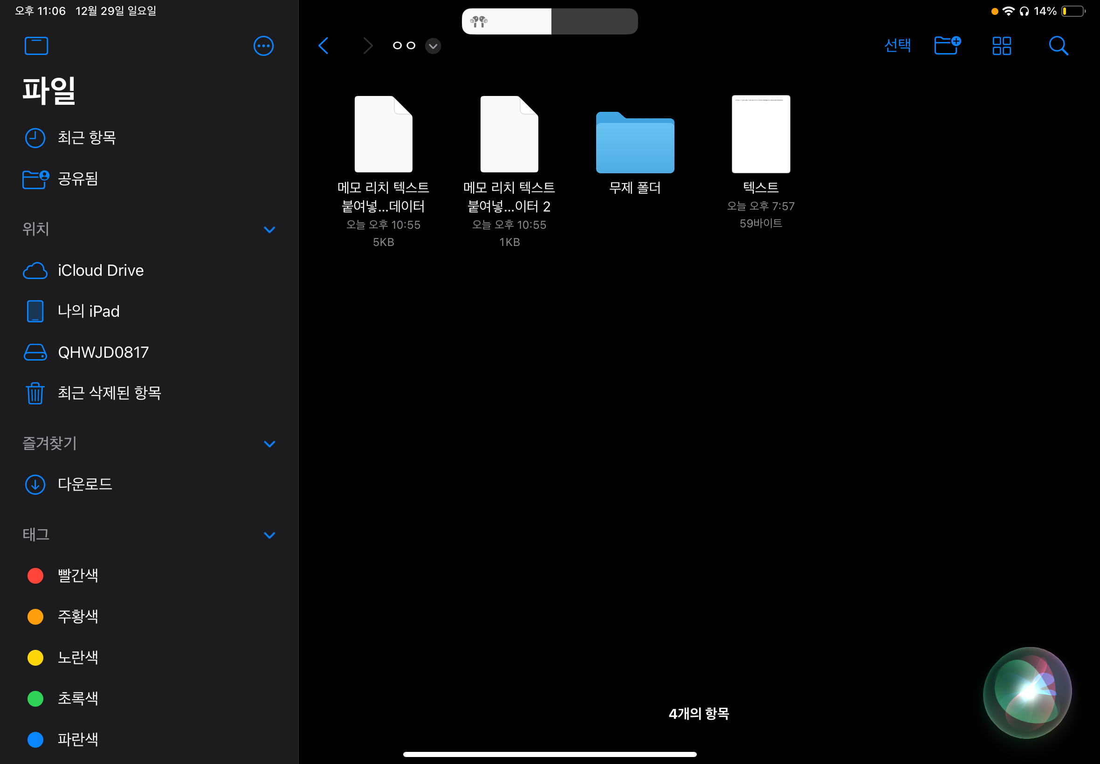The width and height of the screenshot is (1100, 764).
Task: Open the 텍스트 file thumbnail
Action: coord(761,134)
